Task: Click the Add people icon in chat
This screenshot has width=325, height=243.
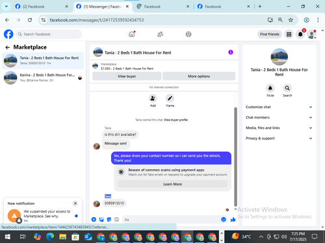Action: [153, 98]
